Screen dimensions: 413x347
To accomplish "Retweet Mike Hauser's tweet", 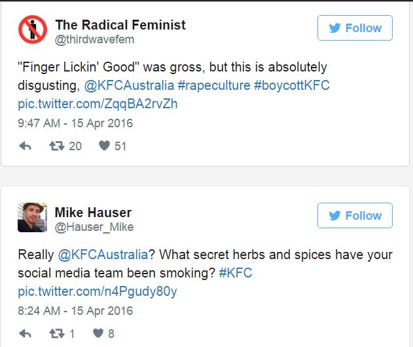I will coord(57,334).
